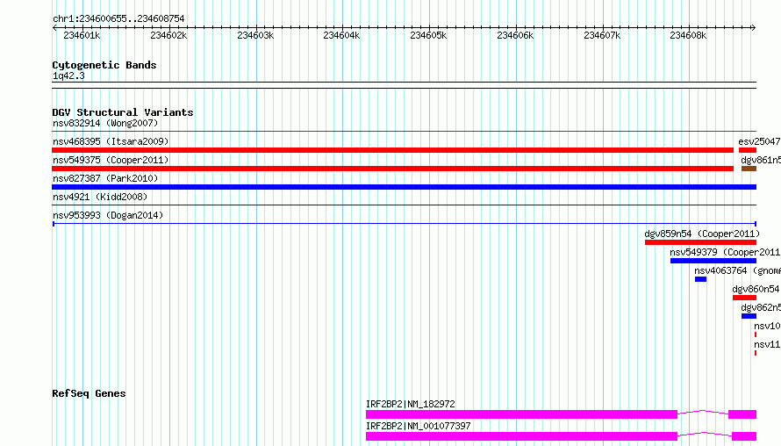Click the esv25047 red variant bar
Viewport: 781px width, 446px height.
pos(748,150)
